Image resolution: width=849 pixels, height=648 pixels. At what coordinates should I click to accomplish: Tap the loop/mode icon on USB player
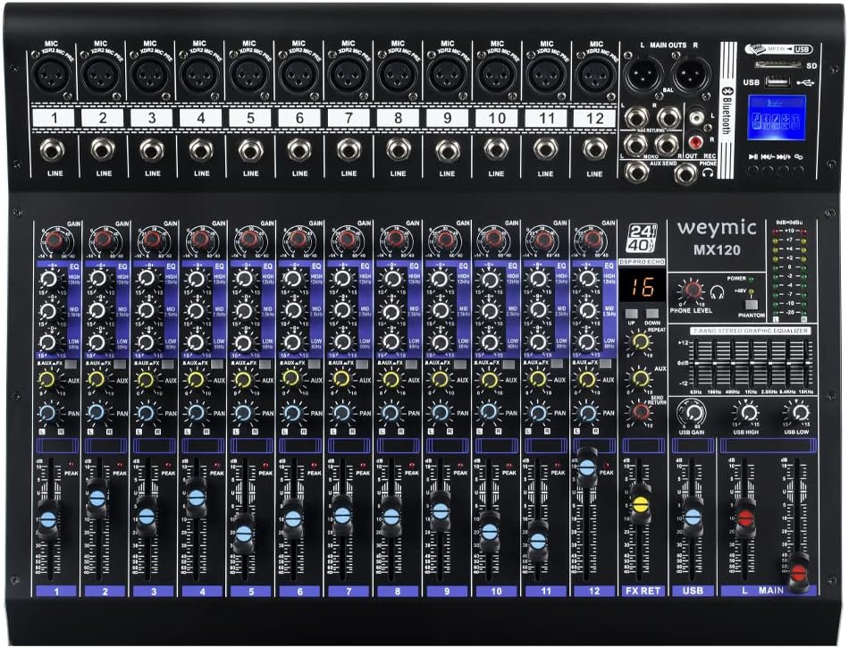pos(797,157)
